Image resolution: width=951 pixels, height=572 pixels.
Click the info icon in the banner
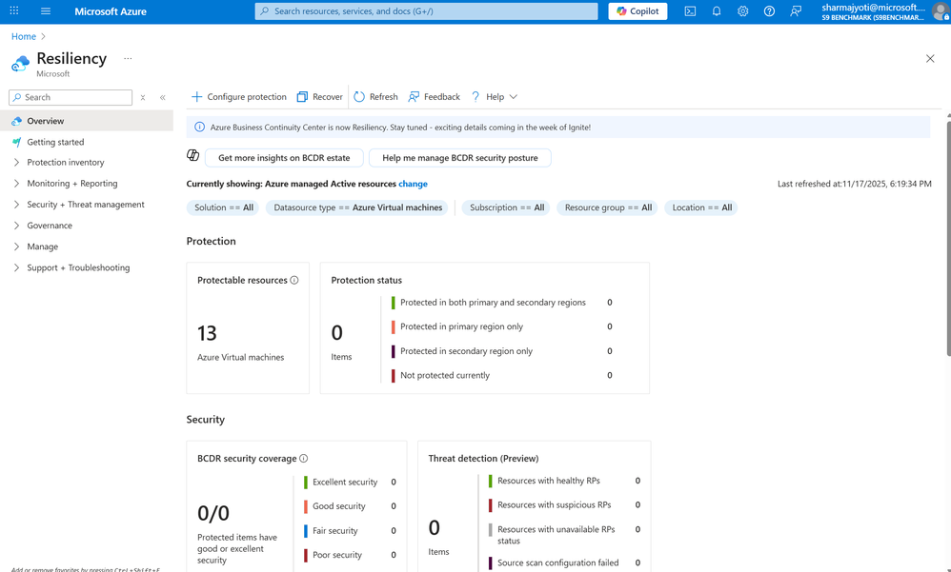[199, 128]
